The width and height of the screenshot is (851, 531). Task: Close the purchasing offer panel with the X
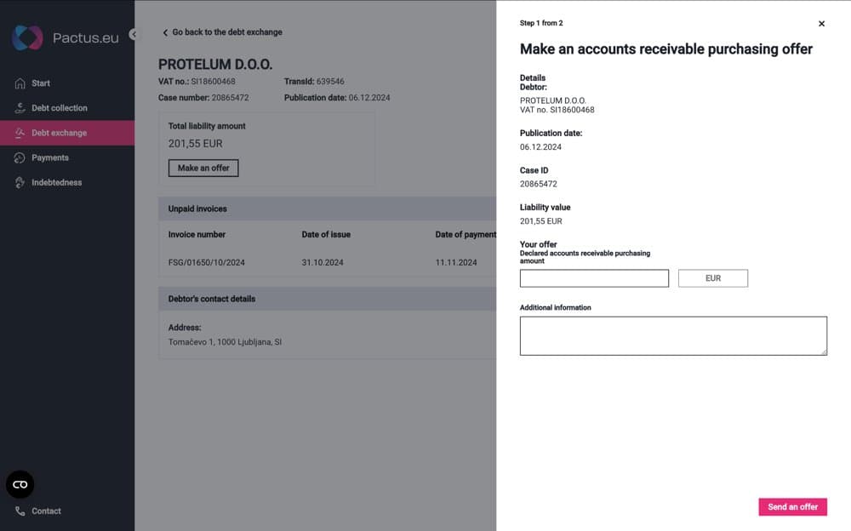(x=821, y=24)
